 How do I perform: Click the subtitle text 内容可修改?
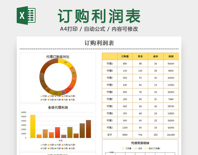(125, 29)
